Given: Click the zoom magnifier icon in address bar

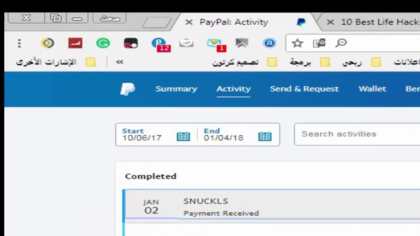Looking at the screenshot, I should (x=341, y=43).
